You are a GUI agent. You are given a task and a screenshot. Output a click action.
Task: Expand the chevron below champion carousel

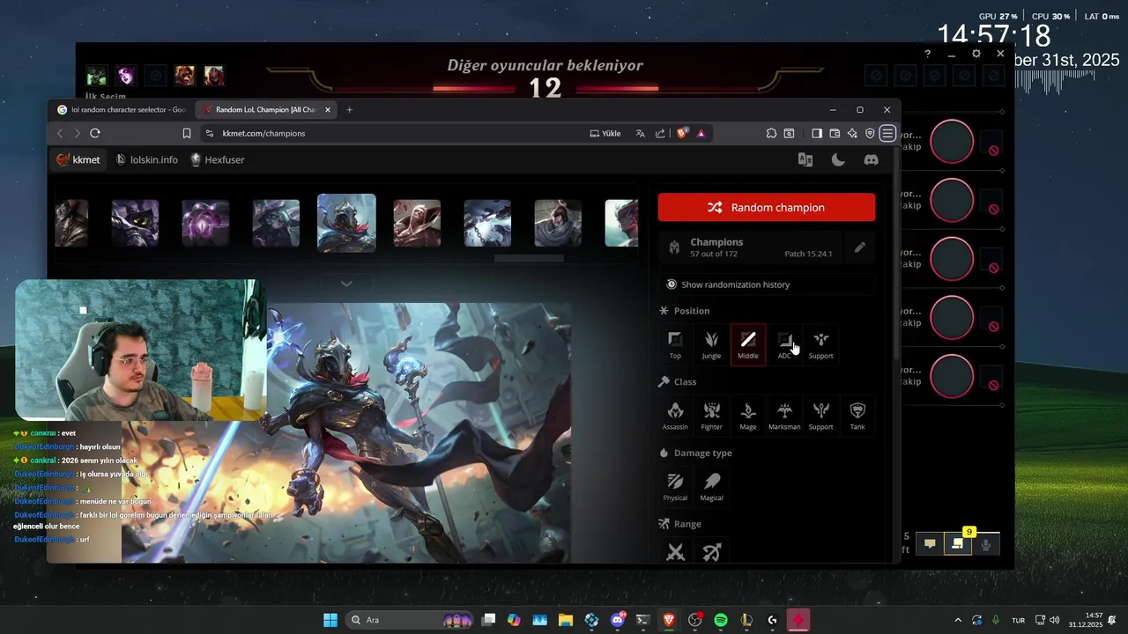tap(346, 284)
